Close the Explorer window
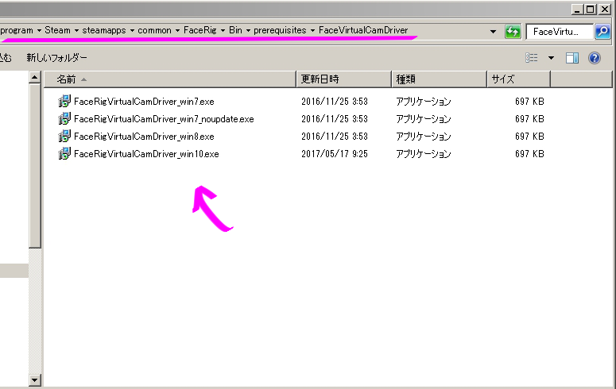 click(604, 10)
